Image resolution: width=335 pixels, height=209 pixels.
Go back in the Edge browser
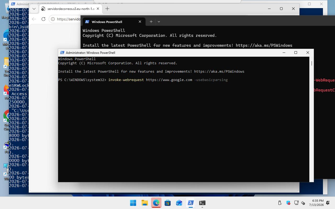click(34, 19)
